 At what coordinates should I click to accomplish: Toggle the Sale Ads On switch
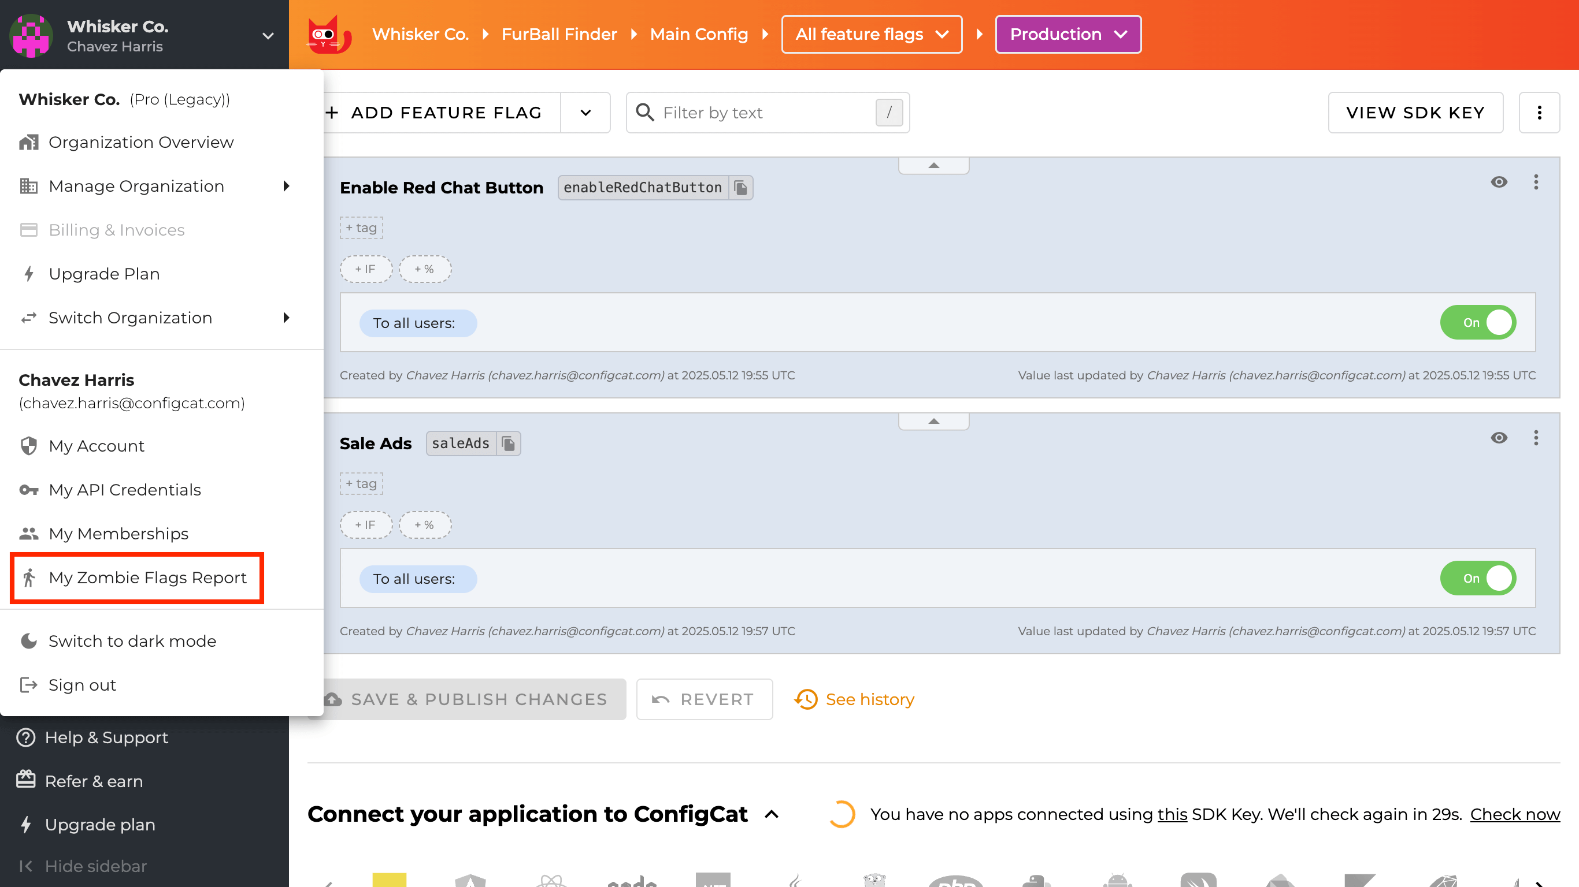click(1478, 579)
